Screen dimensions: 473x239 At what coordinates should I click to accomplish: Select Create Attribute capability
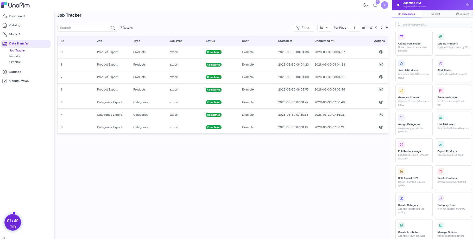414,229
